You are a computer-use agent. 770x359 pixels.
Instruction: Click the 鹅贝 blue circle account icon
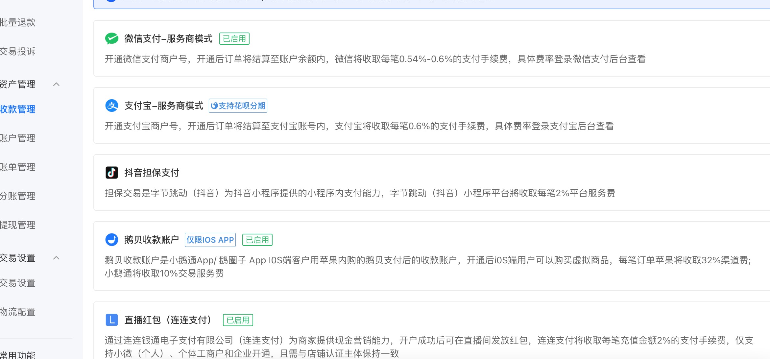(112, 240)
